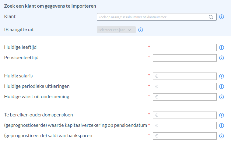
Task: Select Huidige periodieke uitkeringen input
Action: 185,87
